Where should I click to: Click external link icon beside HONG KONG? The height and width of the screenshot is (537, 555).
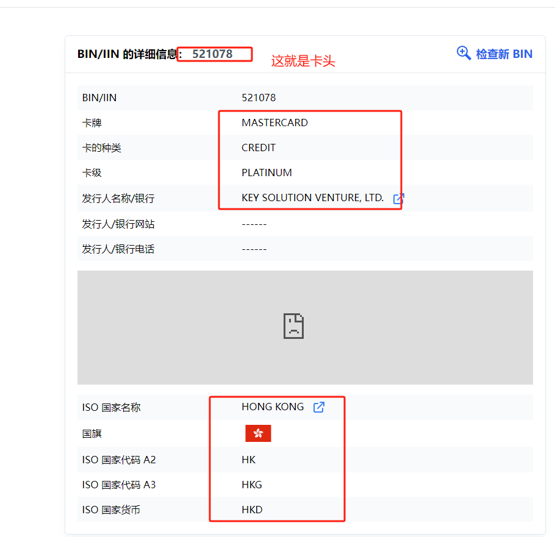[x=319, y=407]
